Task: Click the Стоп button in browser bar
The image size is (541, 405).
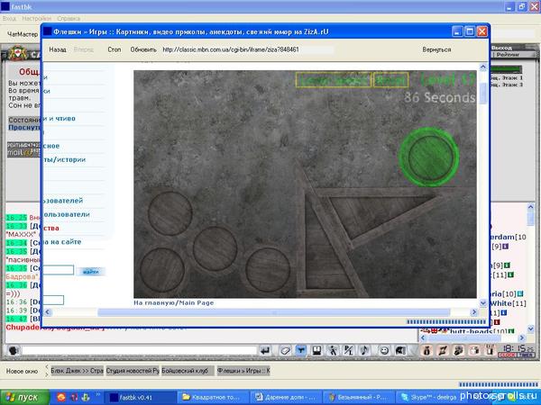Action: 115,49
